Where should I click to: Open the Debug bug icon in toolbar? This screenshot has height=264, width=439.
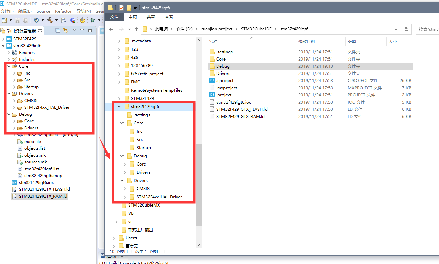(92, 20)
